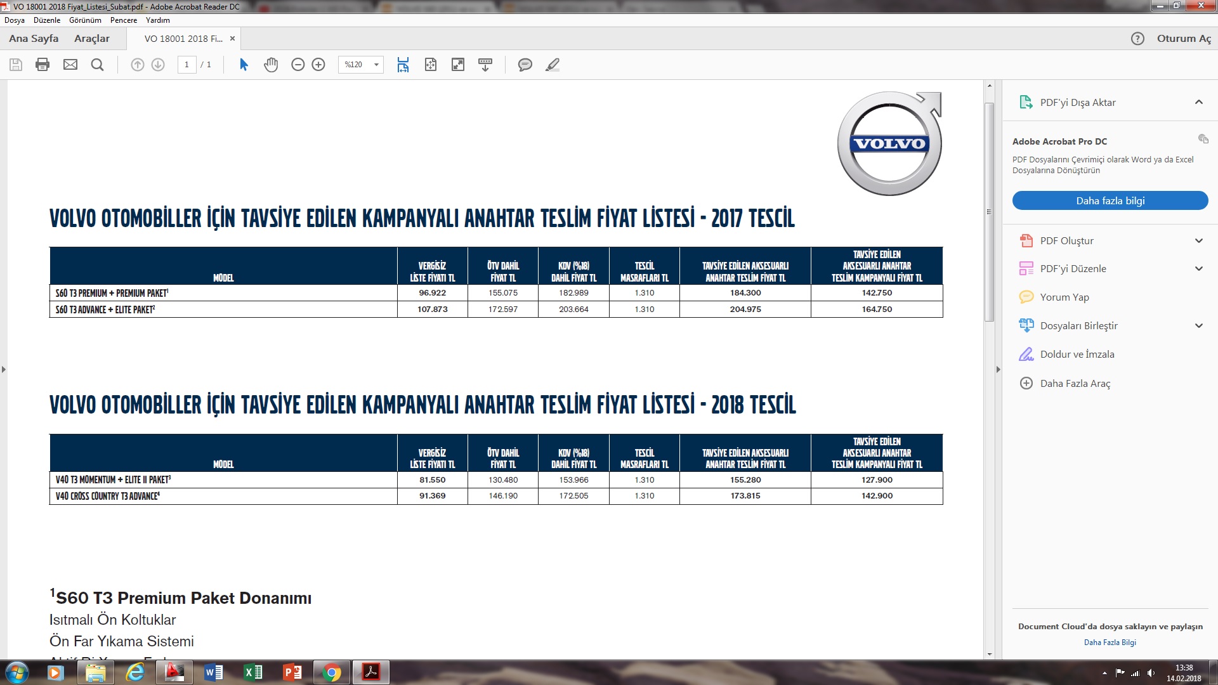This screenshot has height=685, width=1218.
Task: Click the copy icon beside Acrobat Pro DC
Action: point(1203,139)
